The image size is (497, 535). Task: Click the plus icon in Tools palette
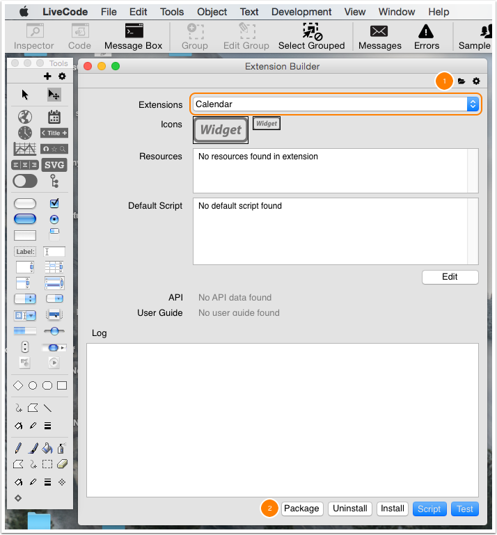click(x=47, y=76)
